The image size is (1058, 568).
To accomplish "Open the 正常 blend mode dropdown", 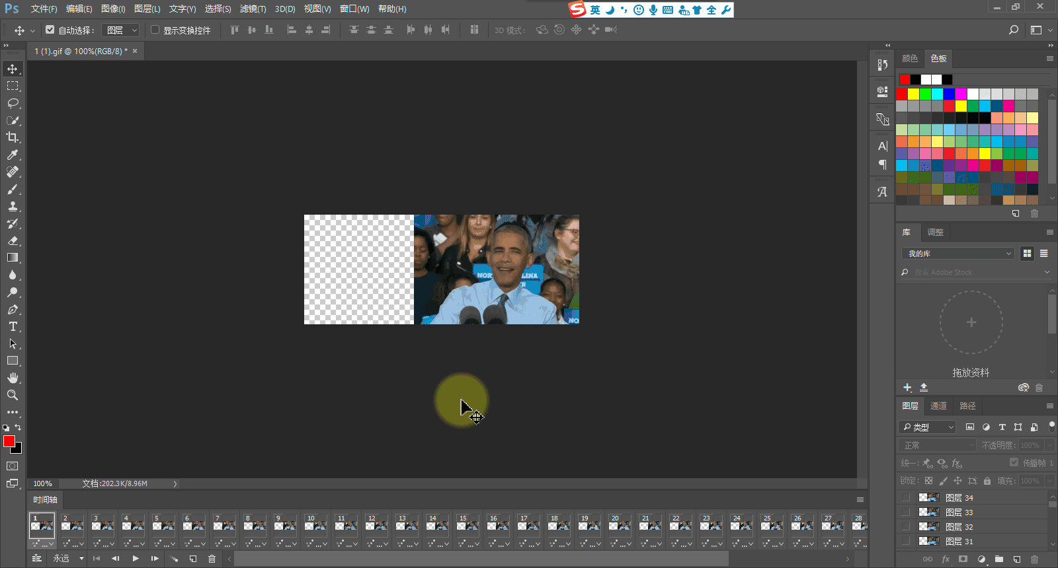I will 937,445.
